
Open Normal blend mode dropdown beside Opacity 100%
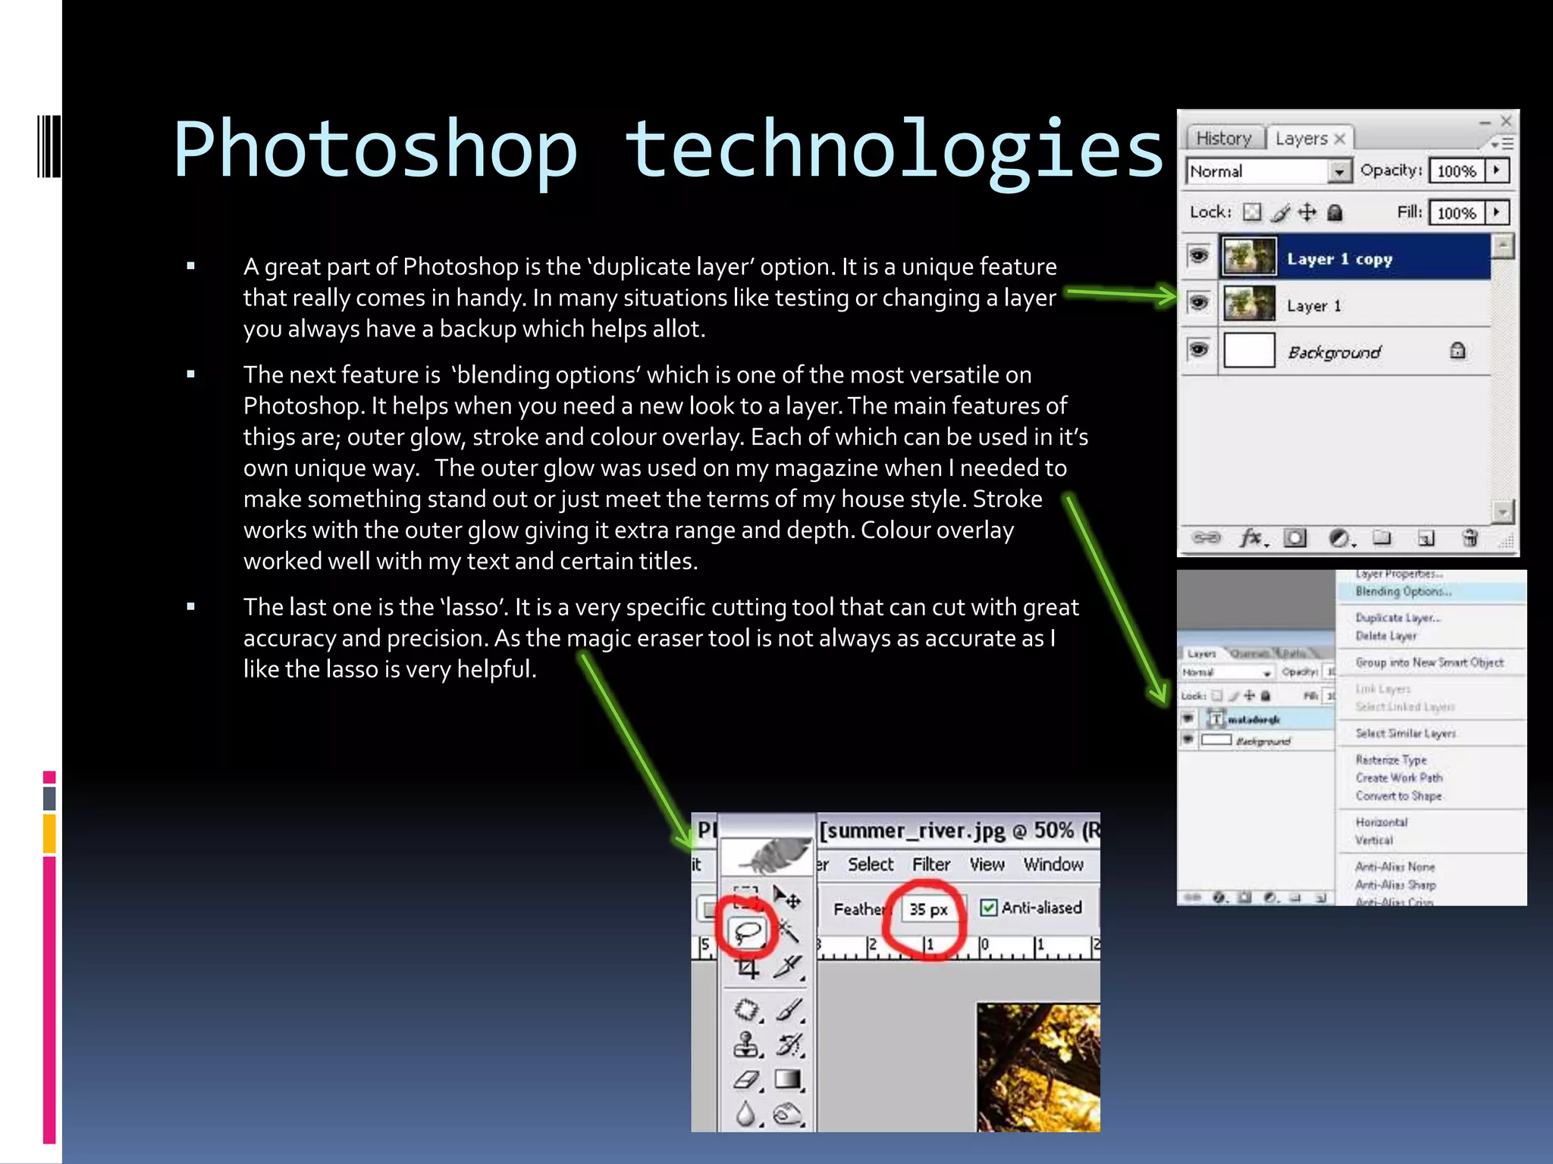pos(1269,171)
